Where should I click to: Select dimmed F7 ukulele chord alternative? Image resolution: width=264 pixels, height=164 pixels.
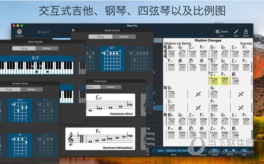click(46, 146)
